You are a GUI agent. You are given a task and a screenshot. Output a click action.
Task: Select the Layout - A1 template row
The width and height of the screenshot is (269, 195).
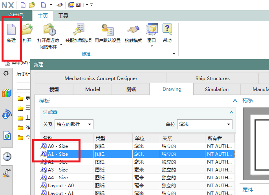(x=137, y=192)
